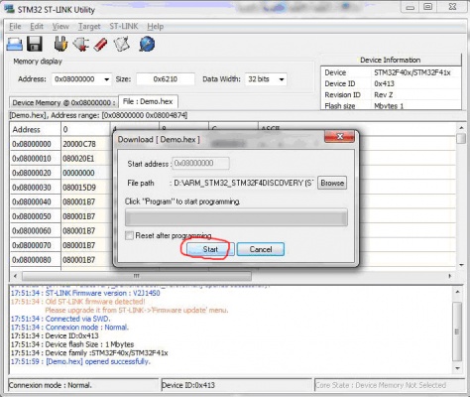Click the log pane scroll up arrow
The image size is (470, 397).
[x=457, y=292]
